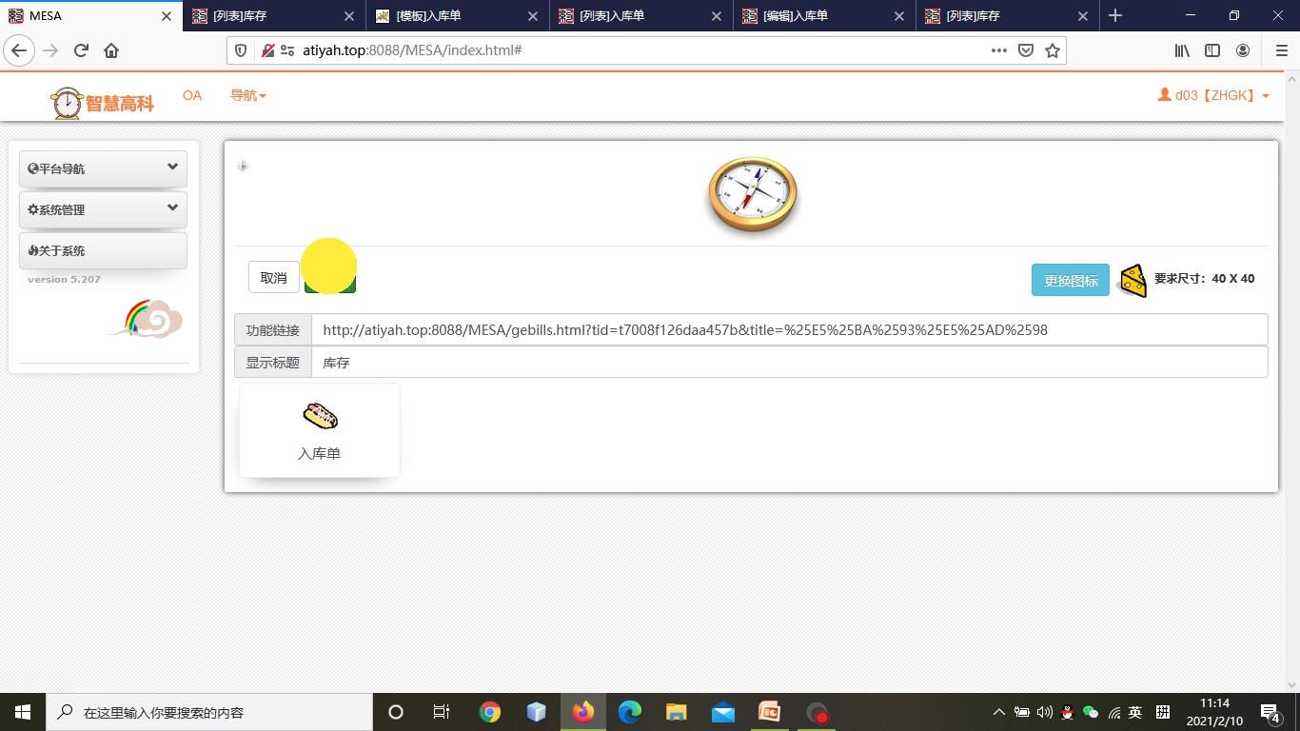Image resolution: width=1300 pixels, height=731 pixels.
Task: Open Windows Task View
Action: (x=442, y=712)
